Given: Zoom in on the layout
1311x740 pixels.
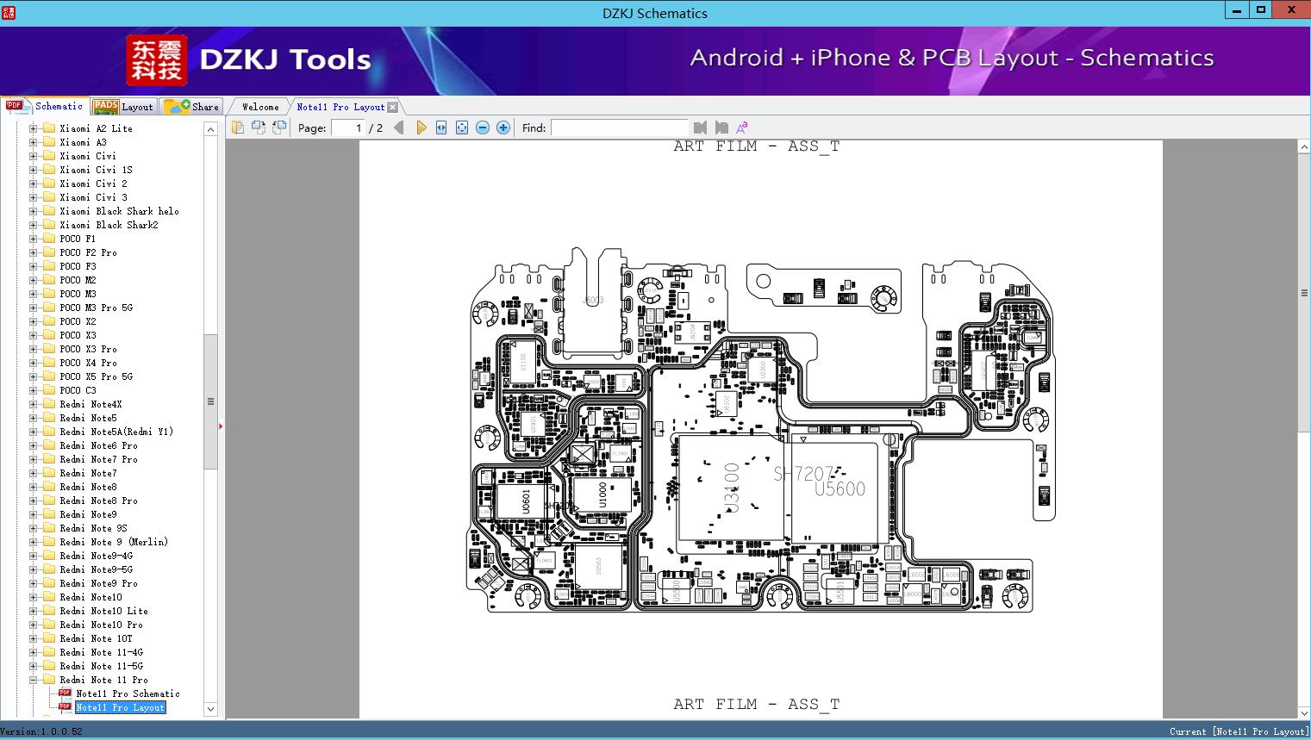Looking at the screenshot, I should pyautogui.click(x=503, y=127).
